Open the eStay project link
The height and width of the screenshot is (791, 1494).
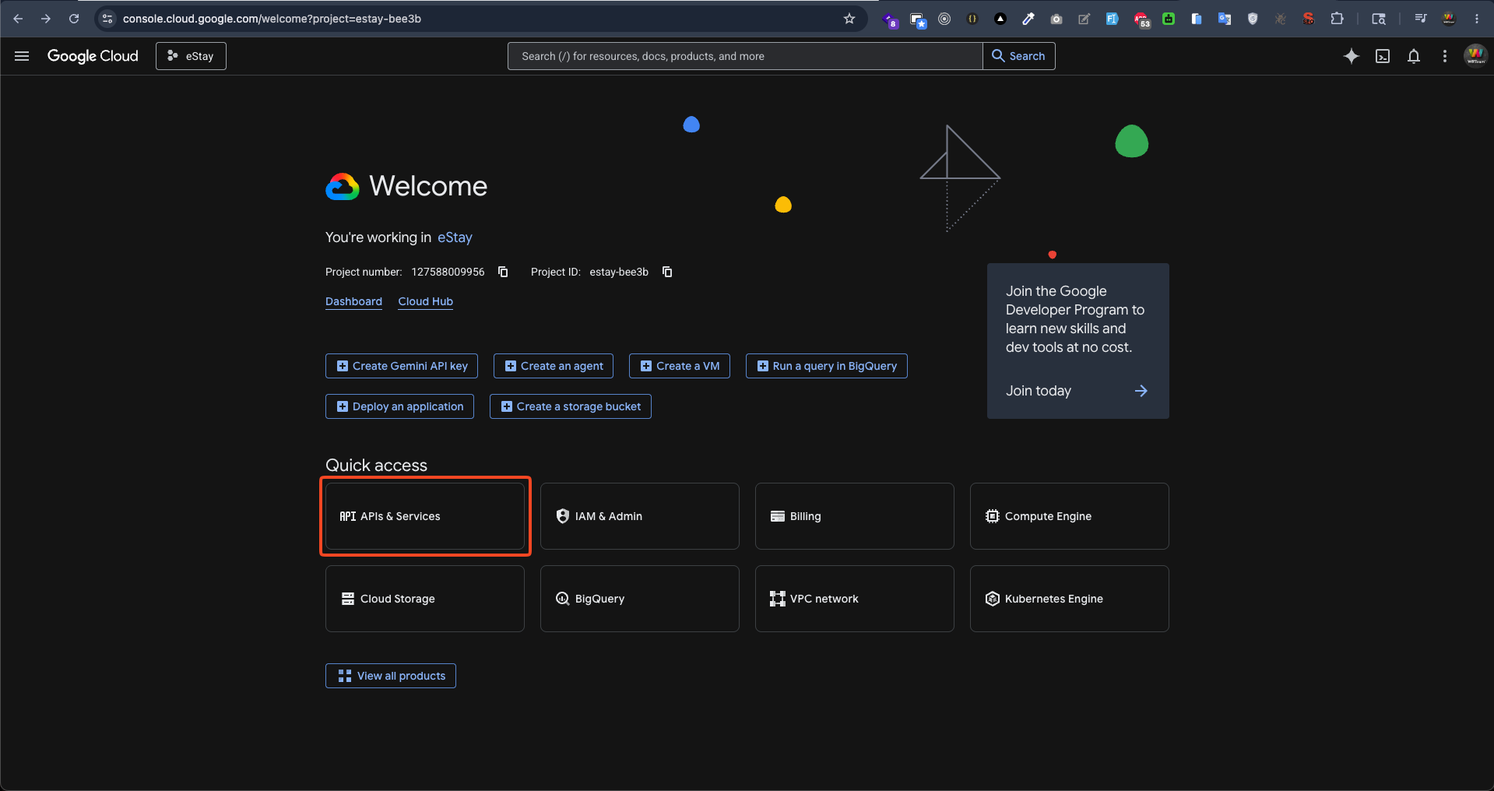pyautogui.click(x=455, y=237)
